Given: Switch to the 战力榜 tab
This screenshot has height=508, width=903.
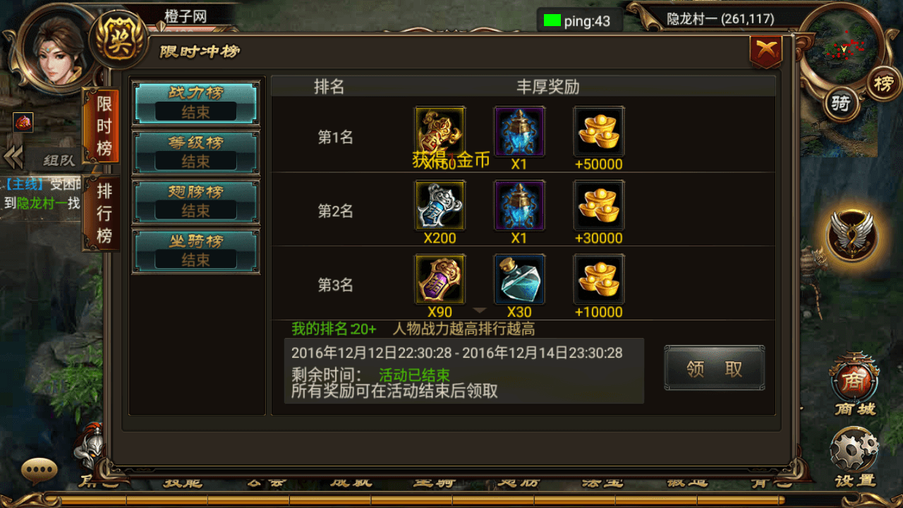Looking at the screenshot, I should click(x=195, y=103).
